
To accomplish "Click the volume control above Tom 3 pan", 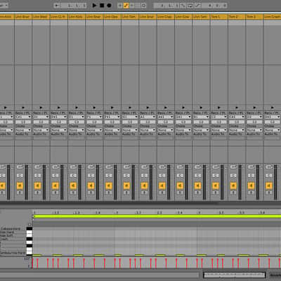I will [x=251, y=167].
